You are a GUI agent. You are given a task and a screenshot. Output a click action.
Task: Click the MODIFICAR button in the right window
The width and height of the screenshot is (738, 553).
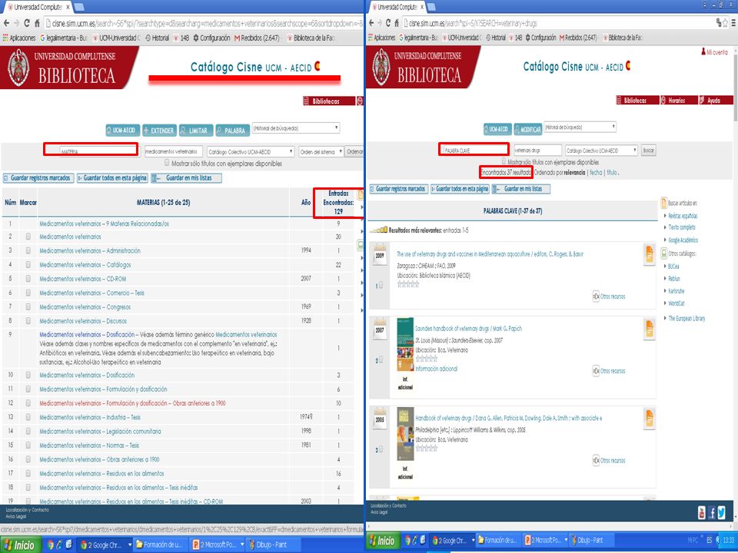click(x=527, y=129)
